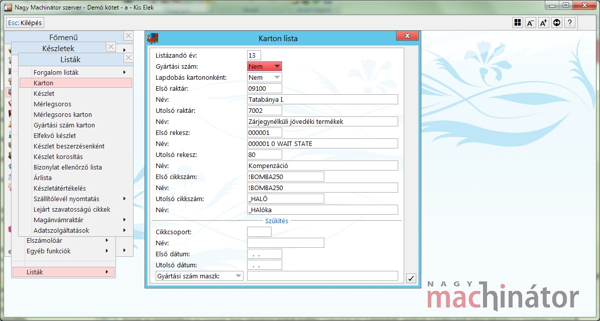The width and height of the screenshot is (600, 321).
Task: Click the _HAlóka name field
Action: (x=322, y=210)
